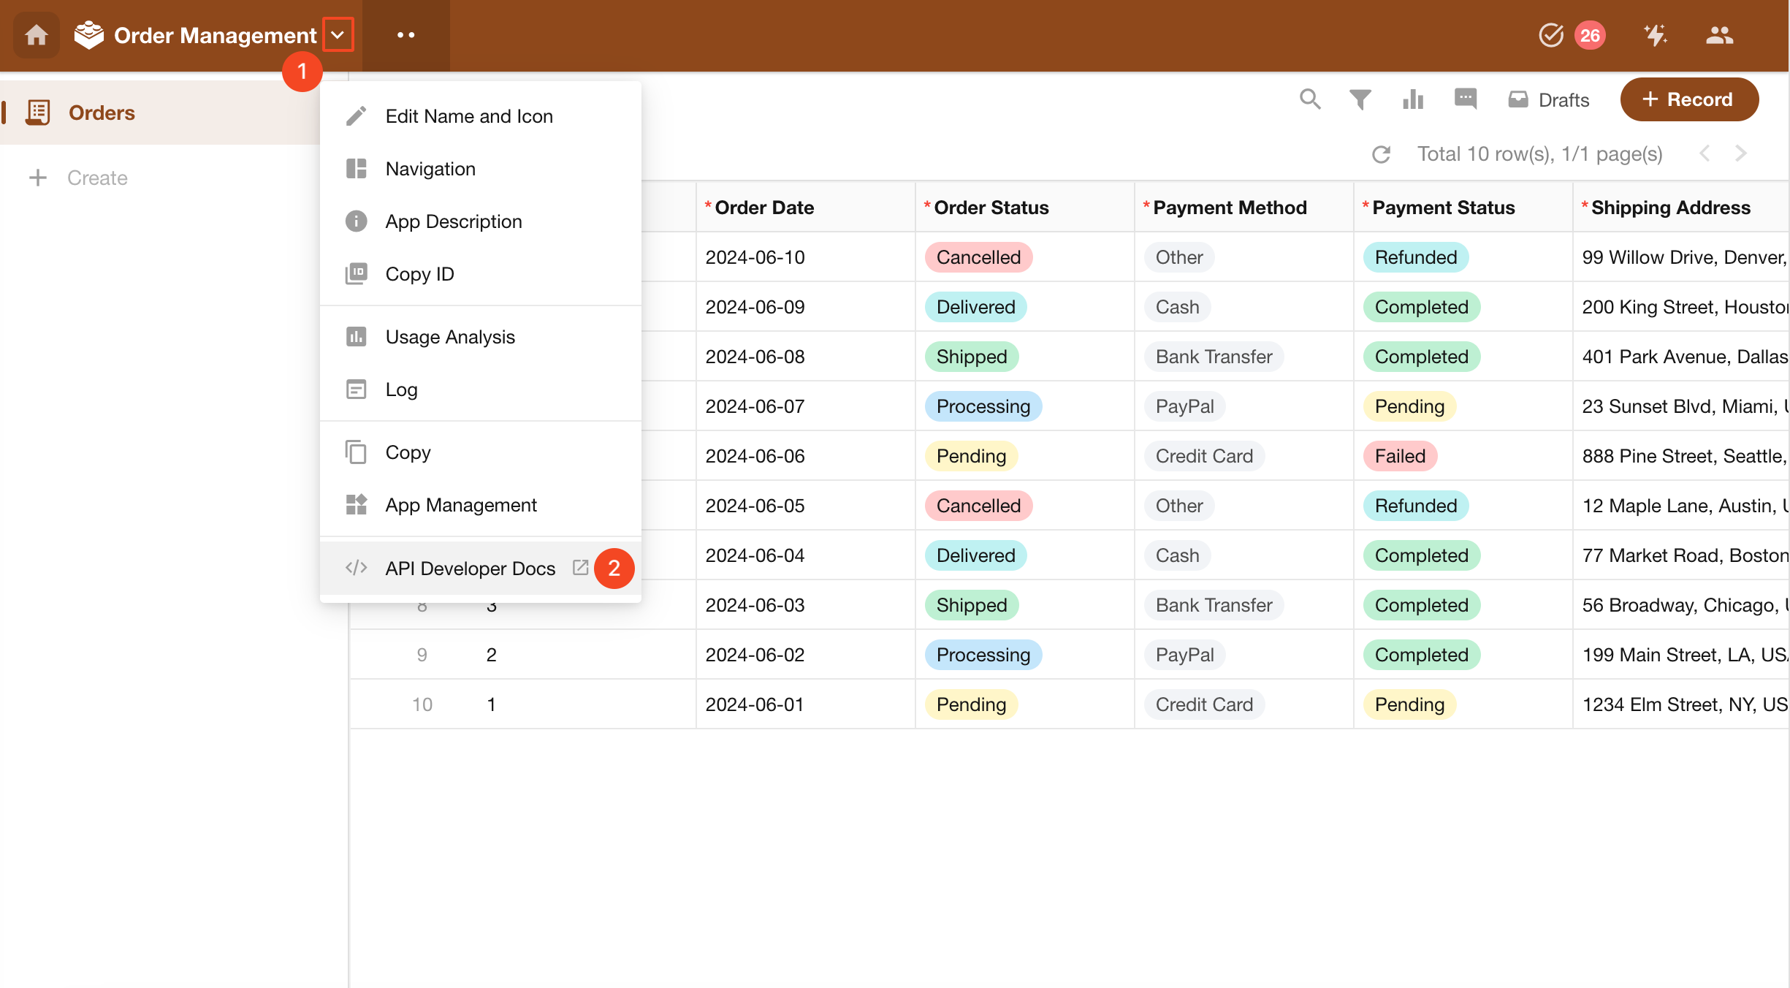Select Orders worksheet in sidebar
The image size is (1790, 988).
coord(102,113)
